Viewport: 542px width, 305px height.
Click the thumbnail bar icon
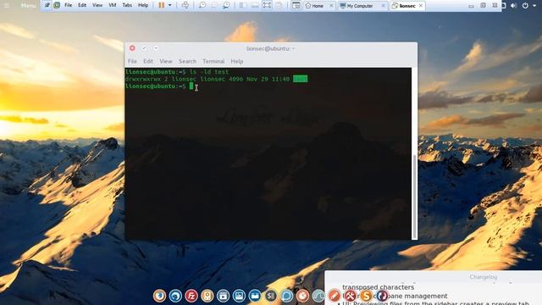(x=255, y=5)
